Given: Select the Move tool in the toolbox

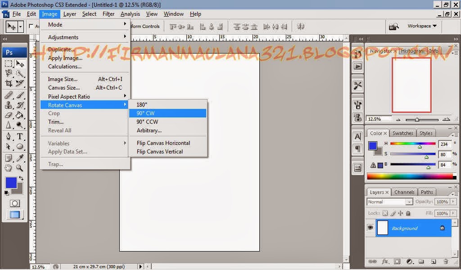Looking at the screenshot, I should tap(20, 63).
